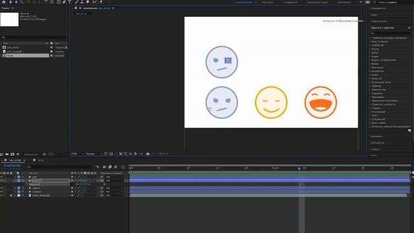Open the Выровнять panel header

coord(376,137)
